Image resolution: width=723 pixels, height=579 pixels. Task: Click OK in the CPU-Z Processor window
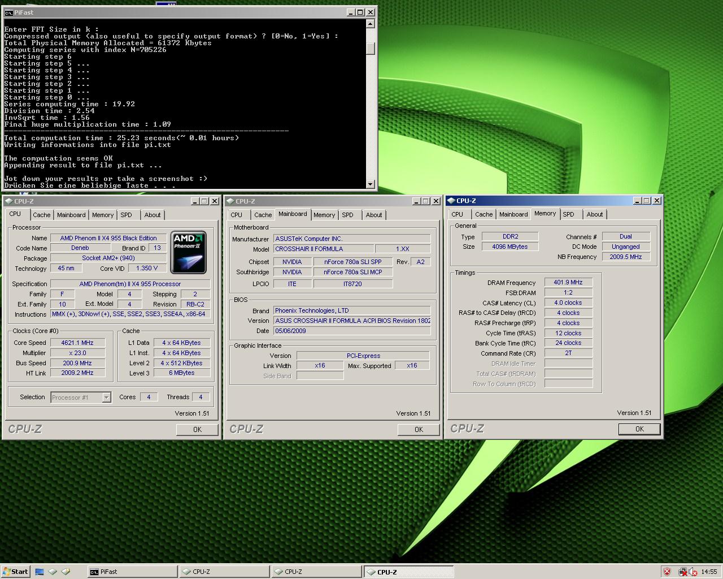point(197,430)
